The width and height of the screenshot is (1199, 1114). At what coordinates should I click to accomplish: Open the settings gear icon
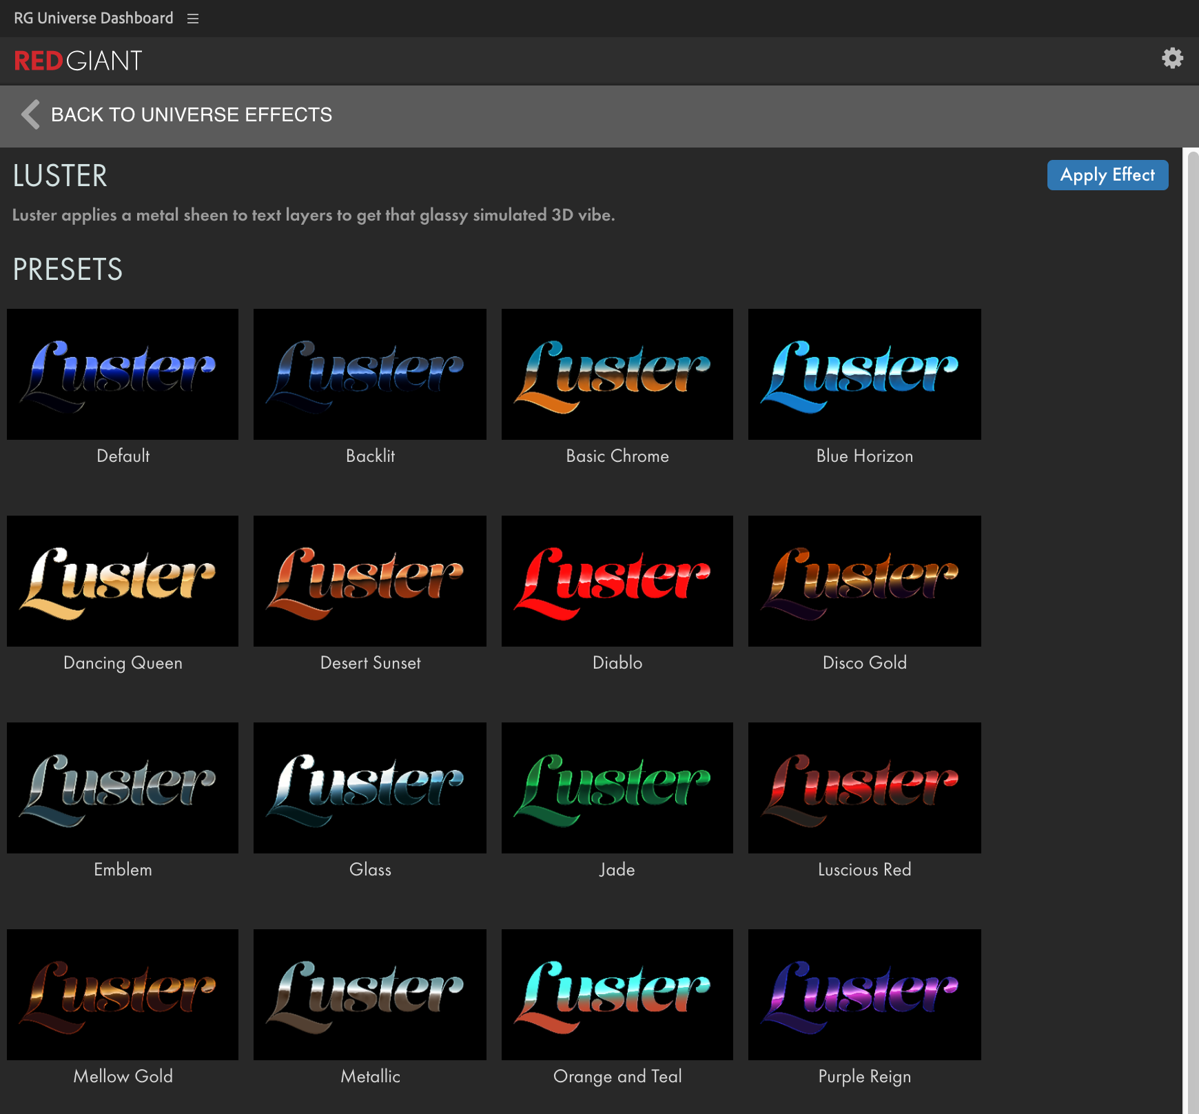point(1172,58)
